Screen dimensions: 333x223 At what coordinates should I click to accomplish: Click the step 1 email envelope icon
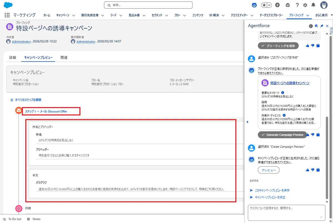tap(19, 111)
